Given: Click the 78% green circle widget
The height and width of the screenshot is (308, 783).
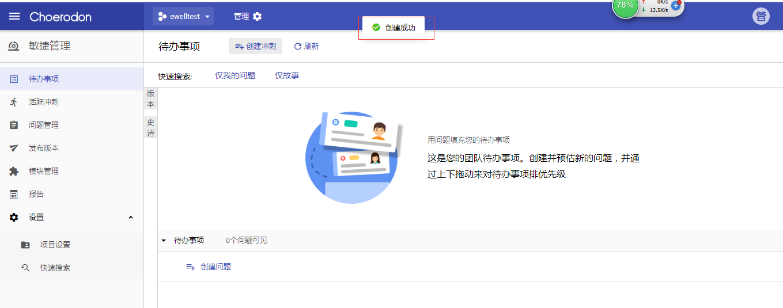Looking at the screenshot, I should tap(625, 5).
